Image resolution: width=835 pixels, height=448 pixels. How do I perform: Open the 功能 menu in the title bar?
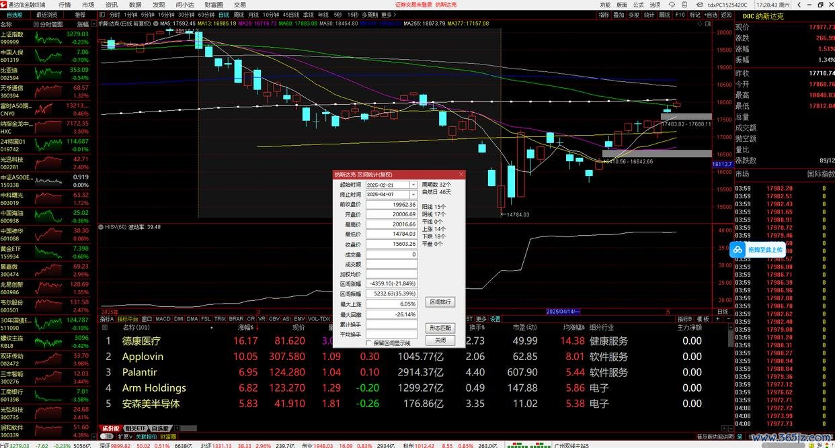tap(605, 4)
